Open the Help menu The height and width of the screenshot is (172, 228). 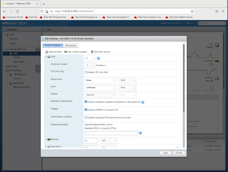click(x=189, y=23)
